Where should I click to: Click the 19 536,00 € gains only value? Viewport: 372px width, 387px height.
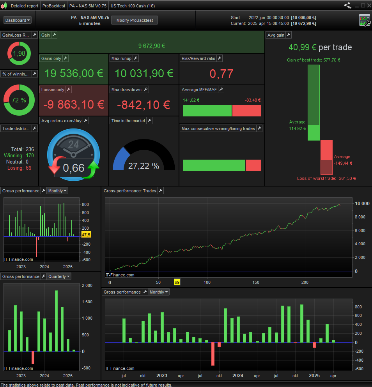pyautogui.click(x=74, y=73)
